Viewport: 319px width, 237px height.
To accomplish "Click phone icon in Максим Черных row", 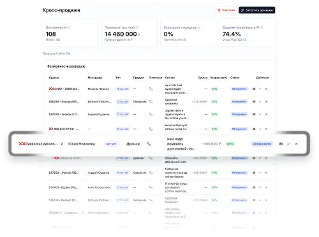I will [151, 89].
